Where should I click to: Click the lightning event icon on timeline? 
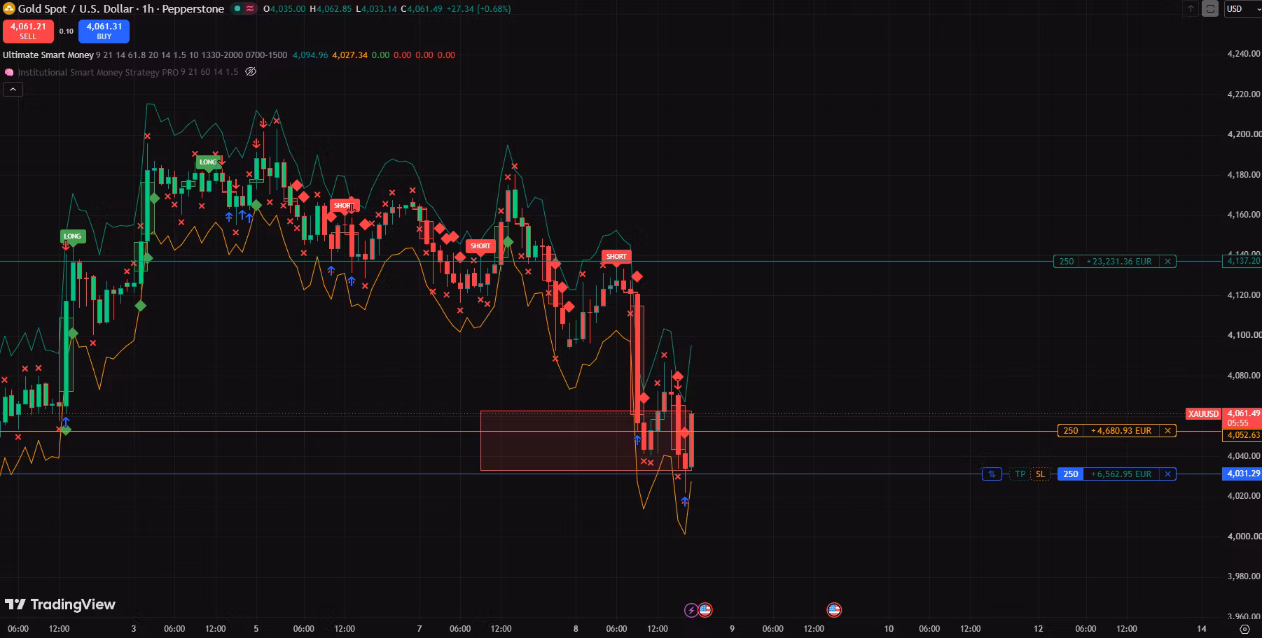pyautogui.click(x=691, y=610)
